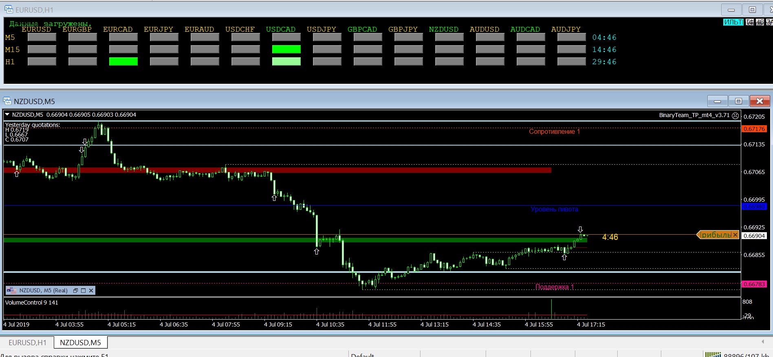Click the H1 row label in panel

point(10,62)
